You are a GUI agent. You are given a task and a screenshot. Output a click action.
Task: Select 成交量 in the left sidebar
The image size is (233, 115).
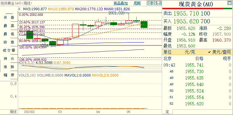pyautogui.click(x=9, y=50)
